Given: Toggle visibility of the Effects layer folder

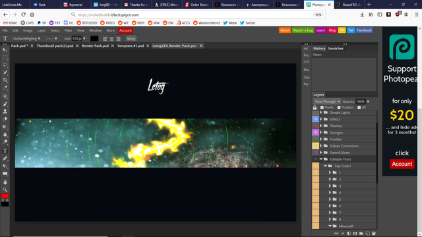Looking at the screenshot, I should 315,119.
